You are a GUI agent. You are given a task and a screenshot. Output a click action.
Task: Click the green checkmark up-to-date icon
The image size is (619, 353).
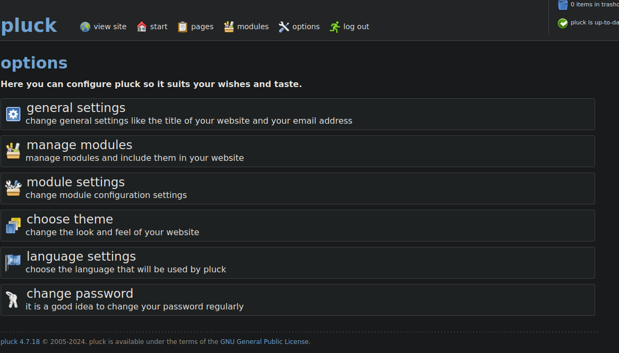563,23
